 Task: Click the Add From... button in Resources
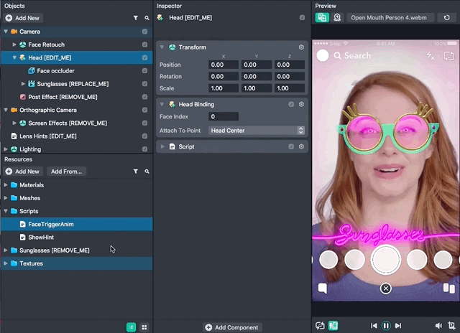click(66, 172)
